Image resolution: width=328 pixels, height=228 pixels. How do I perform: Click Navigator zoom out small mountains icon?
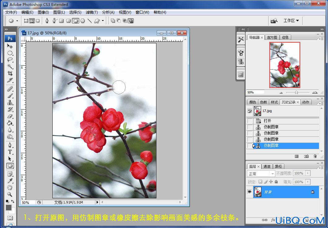click(x=281, y=92)
